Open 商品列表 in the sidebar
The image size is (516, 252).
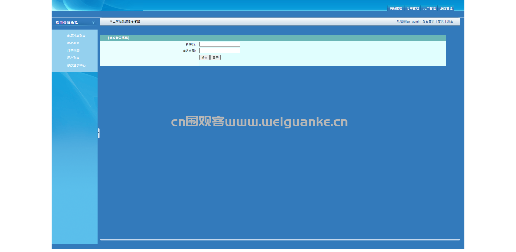pyautogui.click(x=73, y=43)
